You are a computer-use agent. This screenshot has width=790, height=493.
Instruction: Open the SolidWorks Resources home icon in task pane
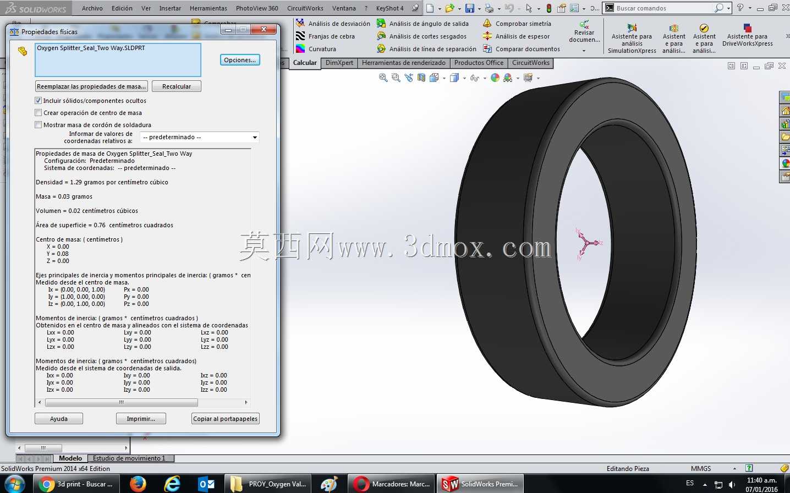(785, 111)
